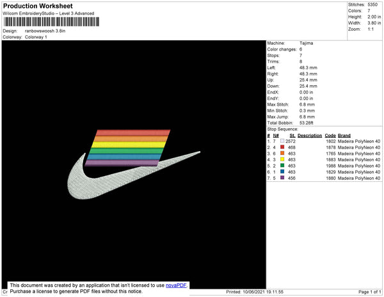The height and width of the screenshot is (297, 384).
Task: Click the rainbow swoosh design preview
Action: [134, 165]
